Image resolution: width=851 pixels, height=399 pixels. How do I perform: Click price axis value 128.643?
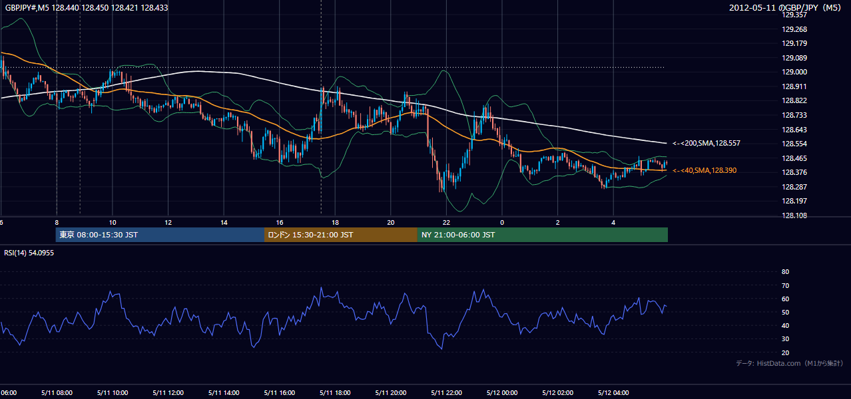click(794, 130)
